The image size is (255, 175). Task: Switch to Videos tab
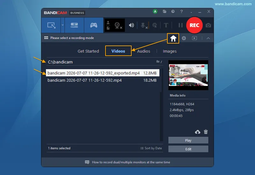[118, 51]
